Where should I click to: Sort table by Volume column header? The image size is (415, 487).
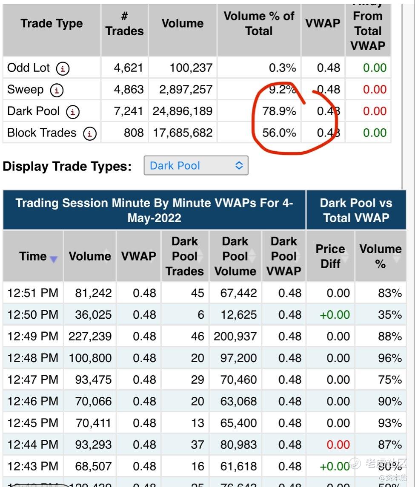90,256
